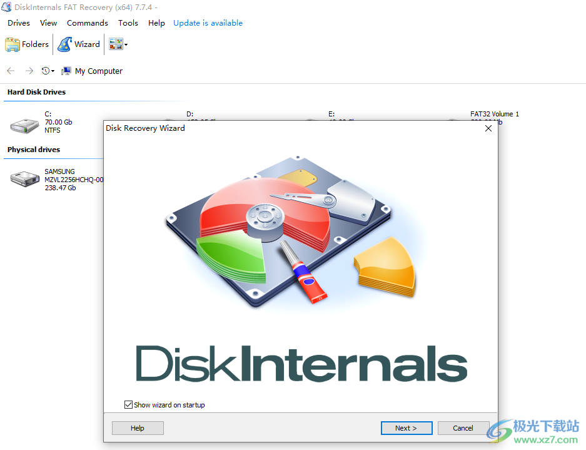Click Next to continue the wizard
Screen dimensions: 586x450
tap(407, 428)
